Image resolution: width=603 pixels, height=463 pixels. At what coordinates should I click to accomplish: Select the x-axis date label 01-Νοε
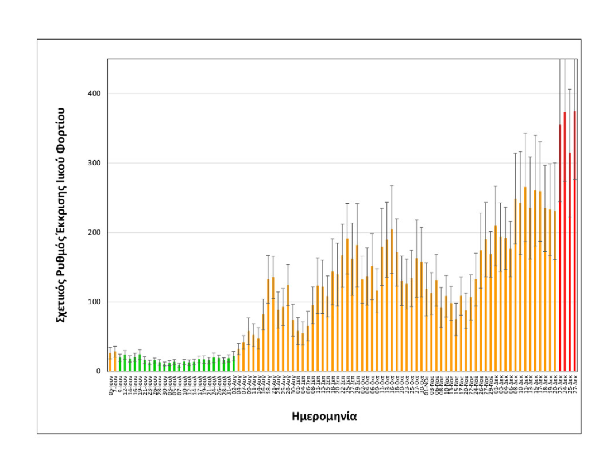tap(427, 380)
